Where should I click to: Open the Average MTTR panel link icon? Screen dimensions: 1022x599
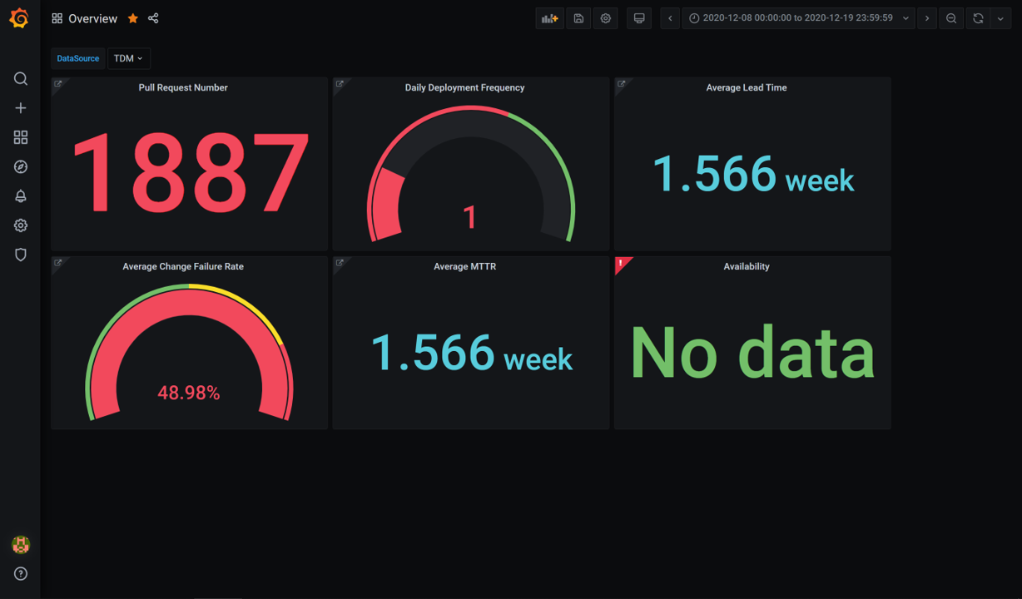point(340,263)
